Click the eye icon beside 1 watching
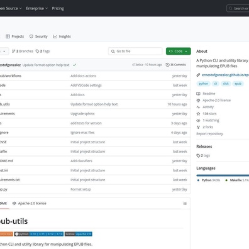 [x=198, y=120]
